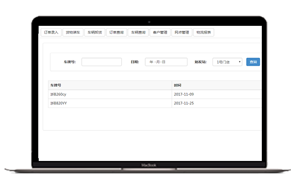Go to the 车辆卸货 tab

coord(94,33)
